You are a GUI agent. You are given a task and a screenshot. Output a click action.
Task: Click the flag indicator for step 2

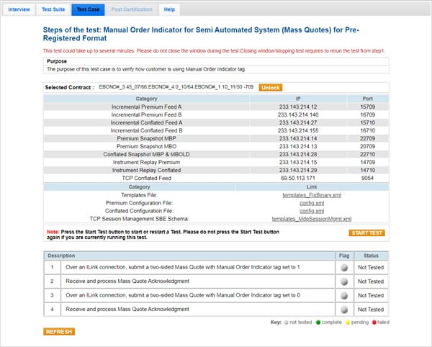click(x=343, y=281)
